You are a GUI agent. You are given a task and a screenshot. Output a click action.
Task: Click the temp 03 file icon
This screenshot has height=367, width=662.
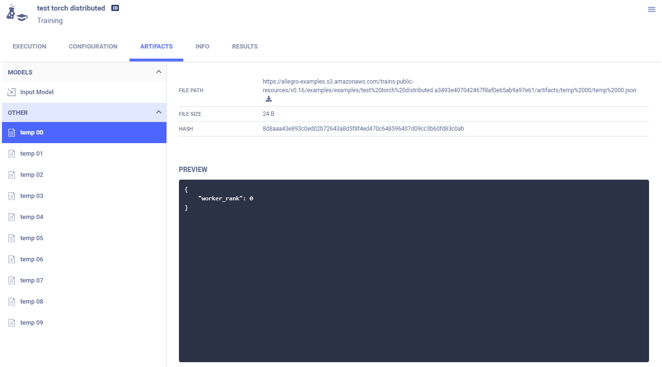tap(12, 196)
